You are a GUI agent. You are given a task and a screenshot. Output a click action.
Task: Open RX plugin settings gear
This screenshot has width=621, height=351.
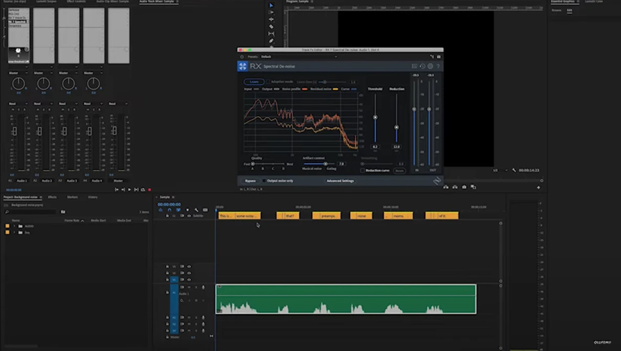(430, 66)
